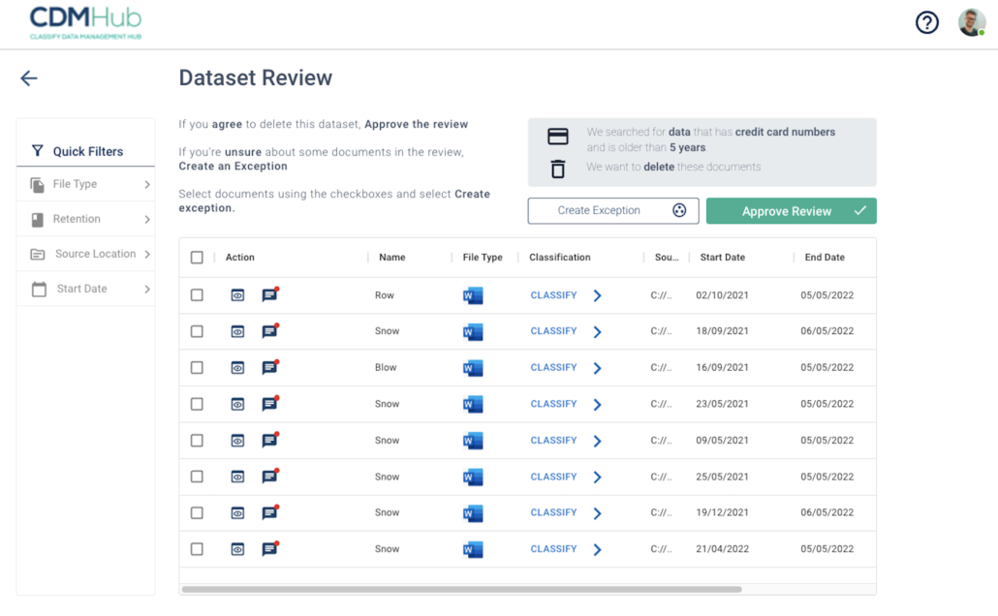Open your profile avatar picture
Viewport: 998px width, 616px height.
[x=970, y=21]
